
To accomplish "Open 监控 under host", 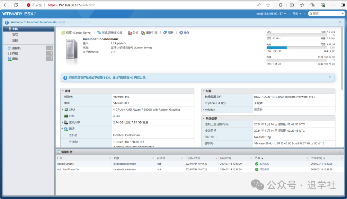I will pyautogui.click(x=15, y=40).
